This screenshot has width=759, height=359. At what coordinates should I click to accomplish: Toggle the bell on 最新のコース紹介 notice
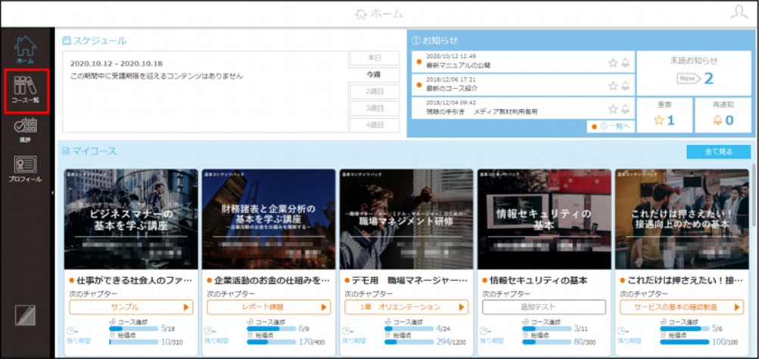click(625, 85)
